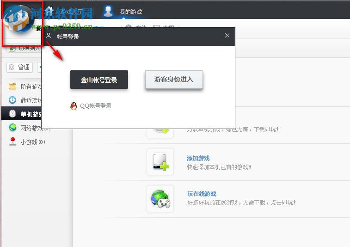Select 单机游戏 category

(x=21, y=114)
